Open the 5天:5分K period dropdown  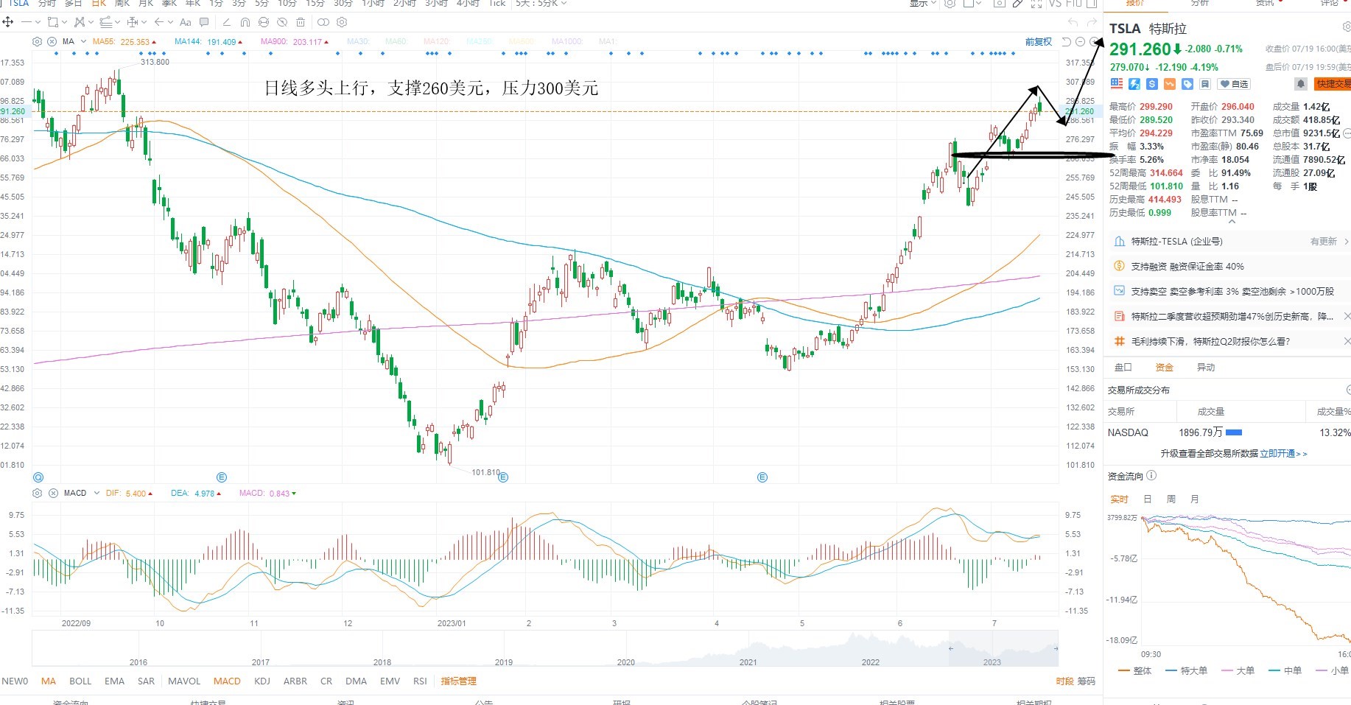[x=541, y=4]
